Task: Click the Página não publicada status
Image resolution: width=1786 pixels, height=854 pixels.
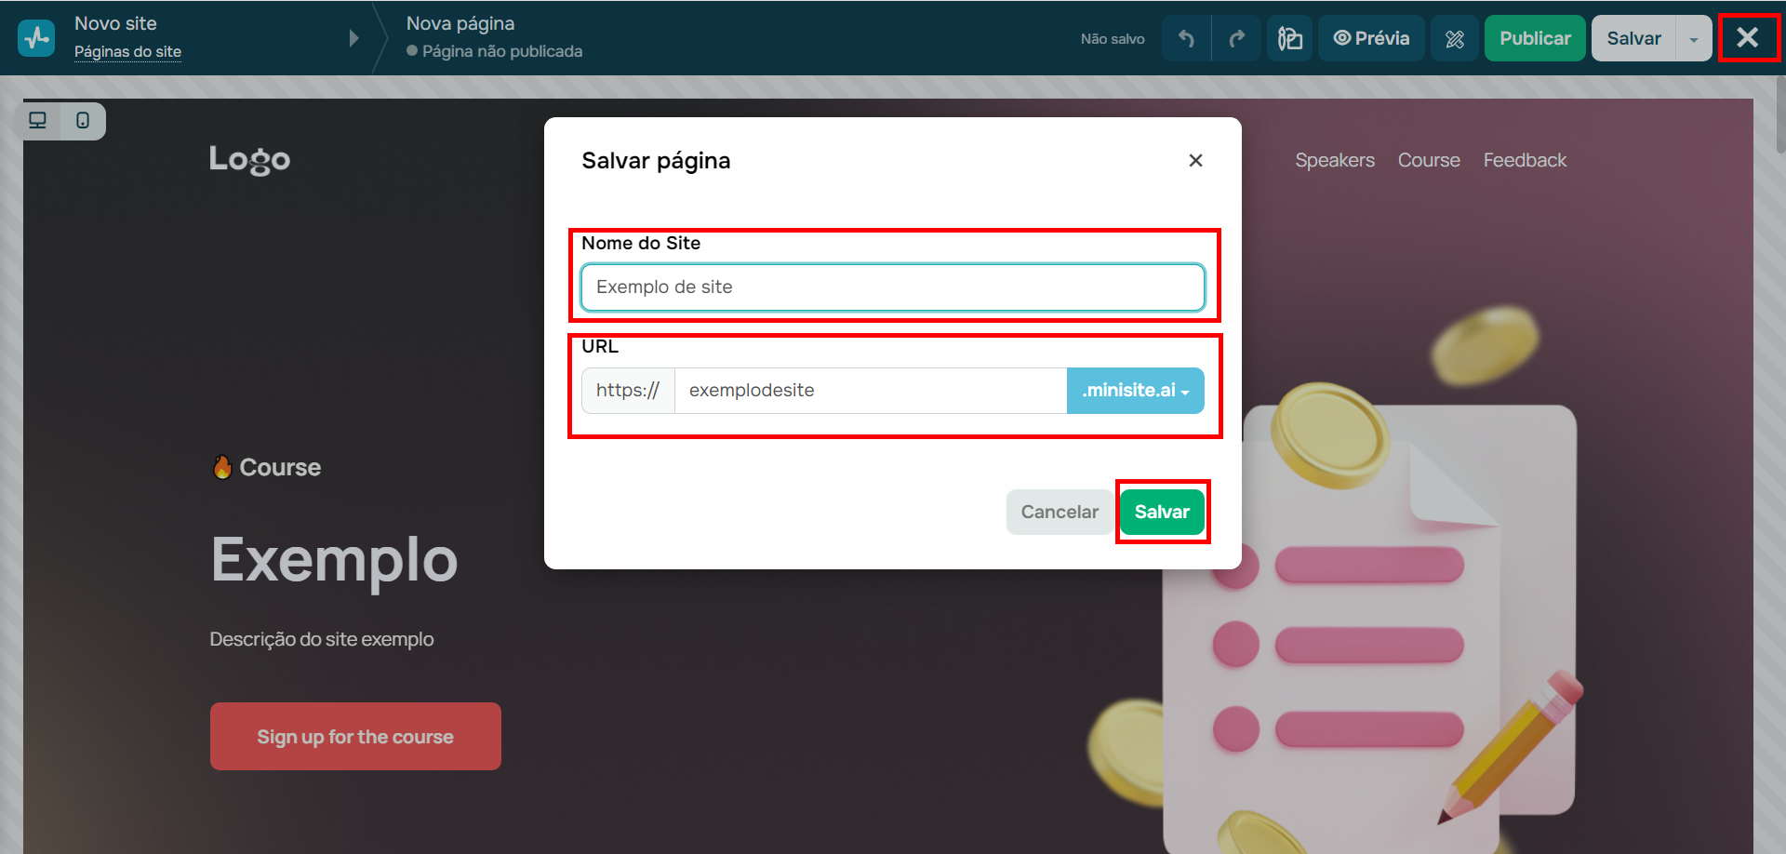Action: (x=494, y=51)
